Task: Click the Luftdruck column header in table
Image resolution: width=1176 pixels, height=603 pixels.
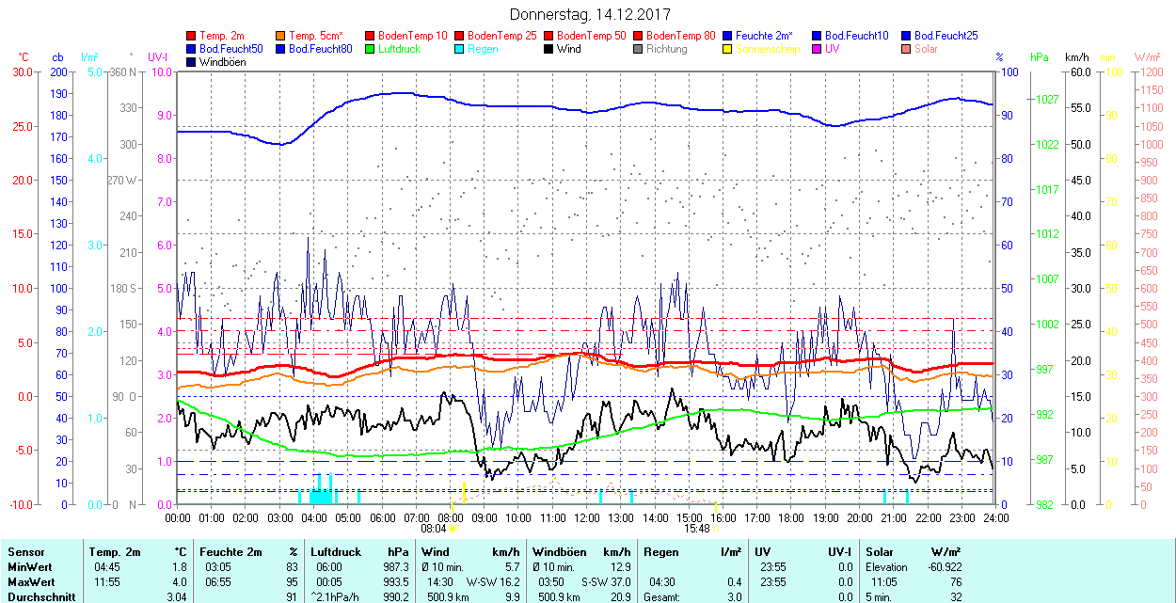Action: (x=336, y=552)
